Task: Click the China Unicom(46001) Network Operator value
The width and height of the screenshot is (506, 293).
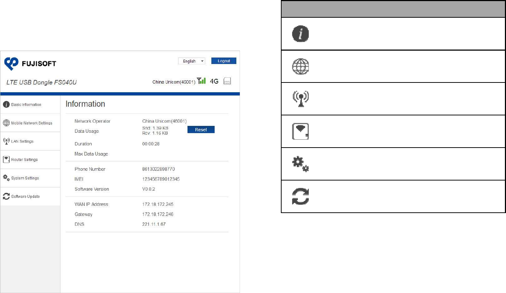Action: [164, 121]
